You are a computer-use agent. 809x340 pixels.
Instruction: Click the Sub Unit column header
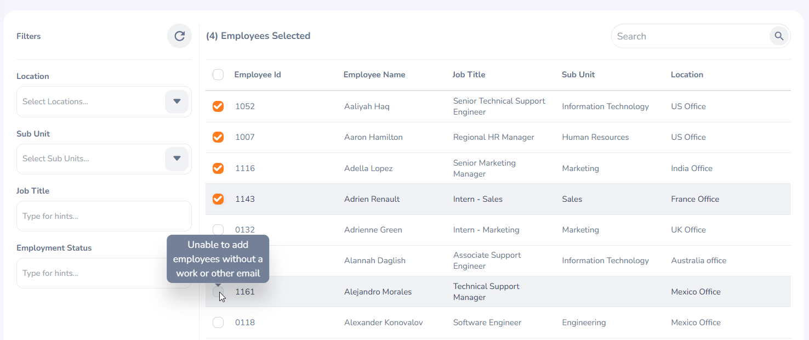tap(578, 75)
